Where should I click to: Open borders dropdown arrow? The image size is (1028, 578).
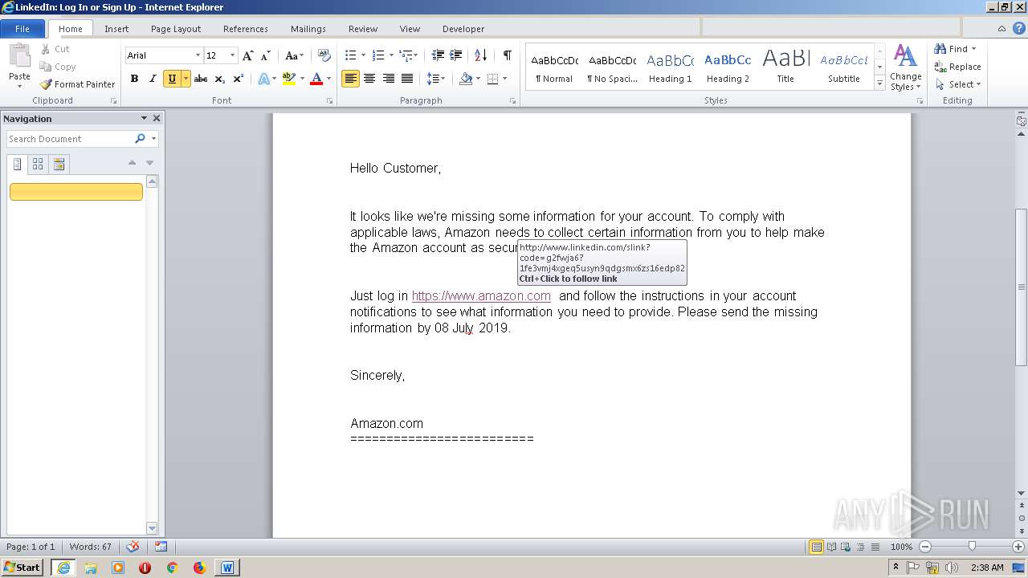504,79
